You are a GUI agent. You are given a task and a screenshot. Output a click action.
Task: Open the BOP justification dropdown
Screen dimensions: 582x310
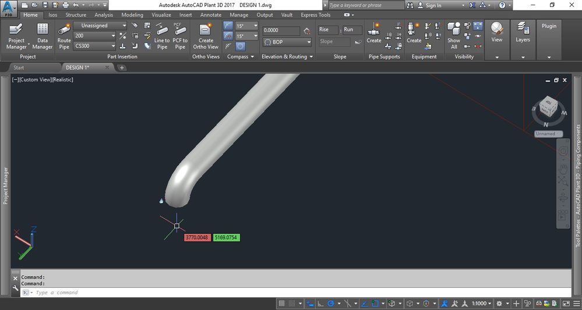point(287,42)
